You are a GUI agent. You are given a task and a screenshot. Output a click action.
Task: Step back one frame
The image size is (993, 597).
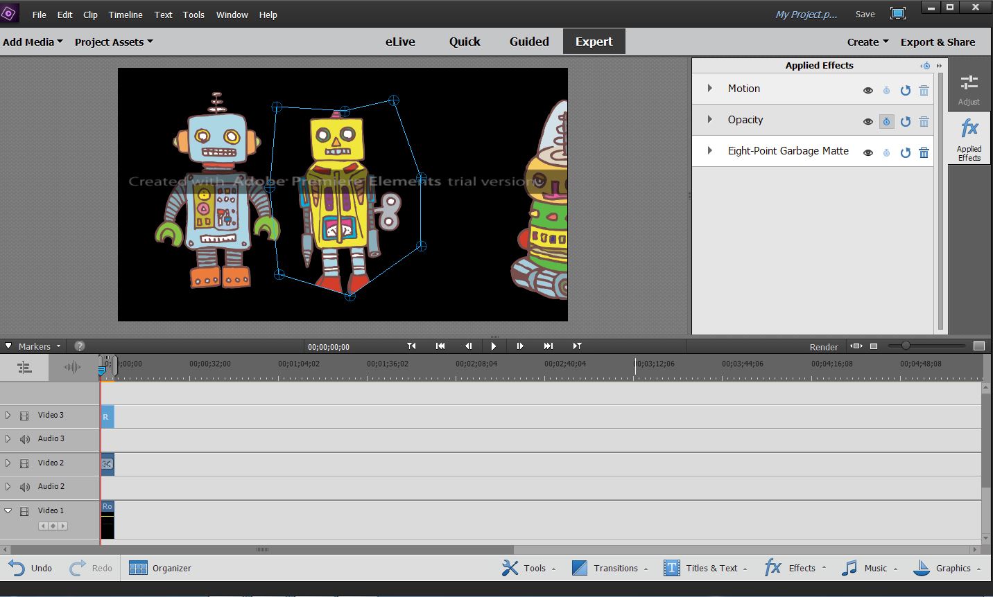pyautogui.click(x=468, y=346)
